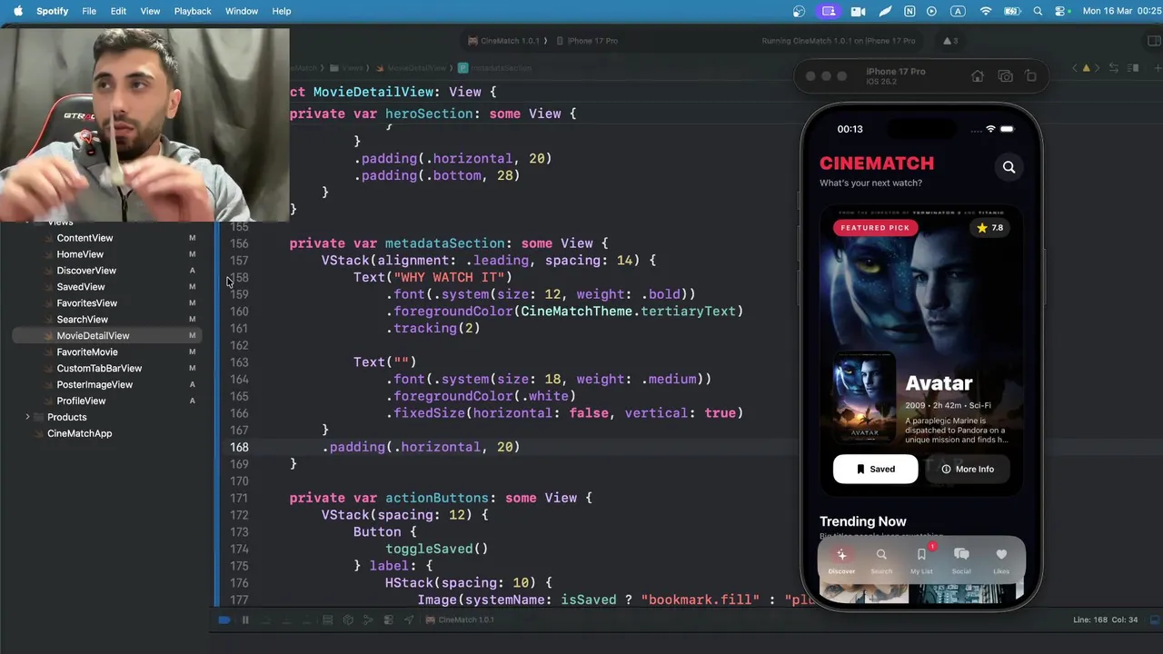1163x654 pixels.
Task: Select ProfileView file
Action: click(x=81, y=401)
